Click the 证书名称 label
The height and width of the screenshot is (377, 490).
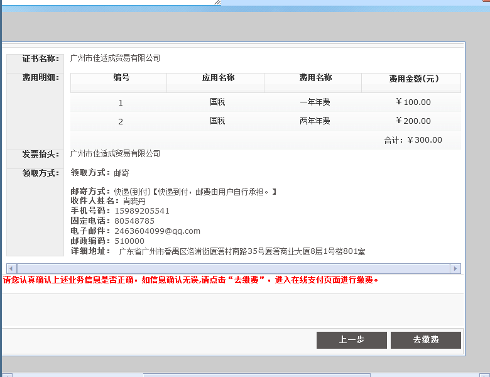(x=40, y=58)
